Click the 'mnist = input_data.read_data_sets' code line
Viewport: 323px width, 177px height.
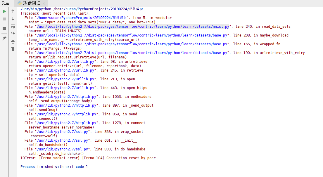click(x=92, y=22)
